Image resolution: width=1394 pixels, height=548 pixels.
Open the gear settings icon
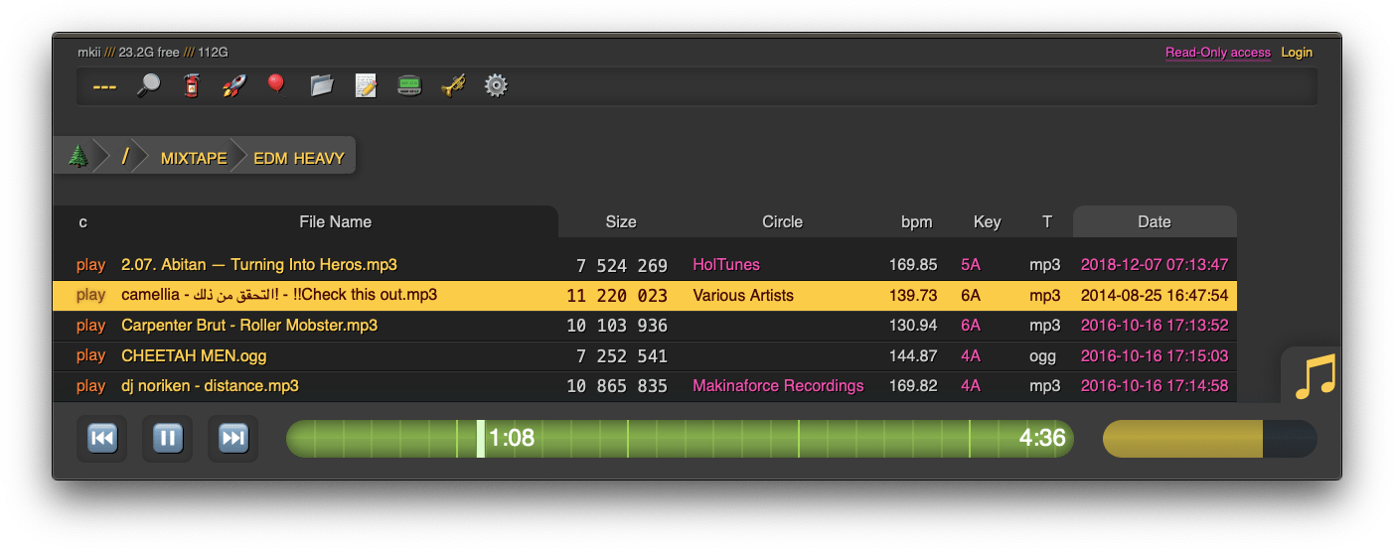[496, 85]
